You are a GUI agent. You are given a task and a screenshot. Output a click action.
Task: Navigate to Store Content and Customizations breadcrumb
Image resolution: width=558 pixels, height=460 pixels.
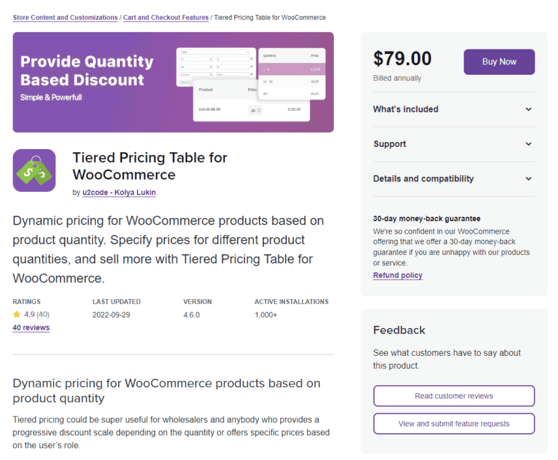pyautogui.click(x=65, y=18)
